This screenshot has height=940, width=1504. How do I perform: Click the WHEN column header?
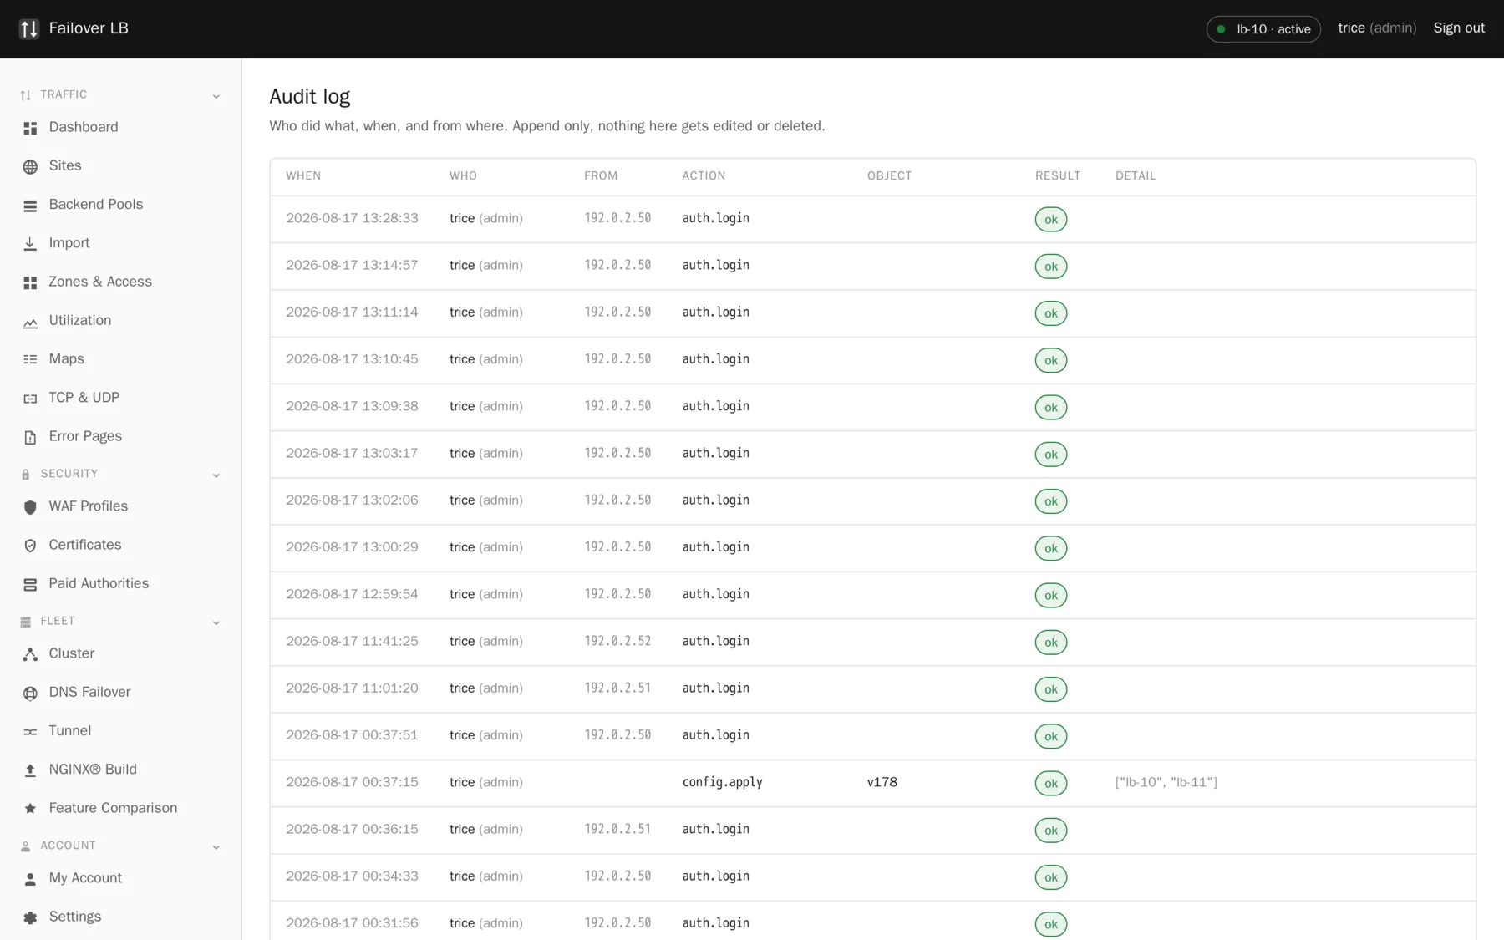tap(303, 175)
